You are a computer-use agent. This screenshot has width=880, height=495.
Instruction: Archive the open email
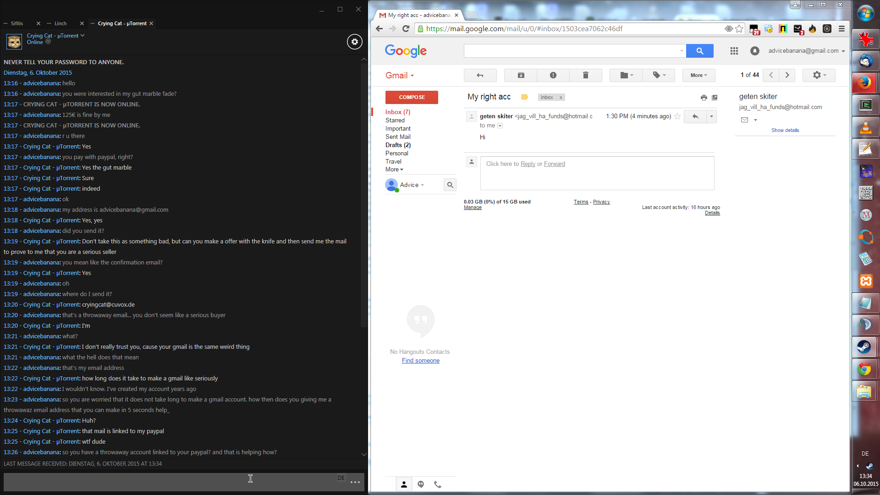(x=521, y=75)
